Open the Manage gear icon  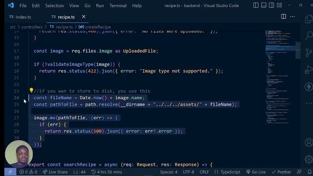309,159
